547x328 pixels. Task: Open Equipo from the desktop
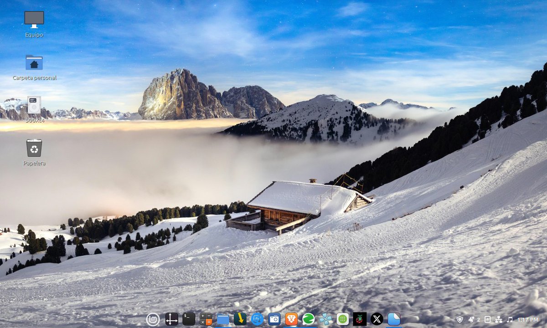coord(34,20)
